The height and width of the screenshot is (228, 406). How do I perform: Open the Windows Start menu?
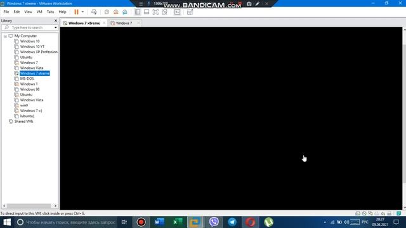tap(7, 222)
